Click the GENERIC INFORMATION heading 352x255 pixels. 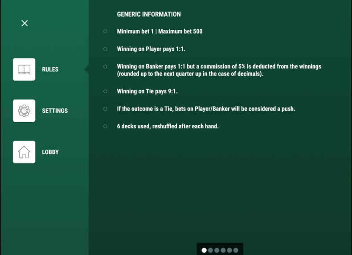(x=149, y=14)
